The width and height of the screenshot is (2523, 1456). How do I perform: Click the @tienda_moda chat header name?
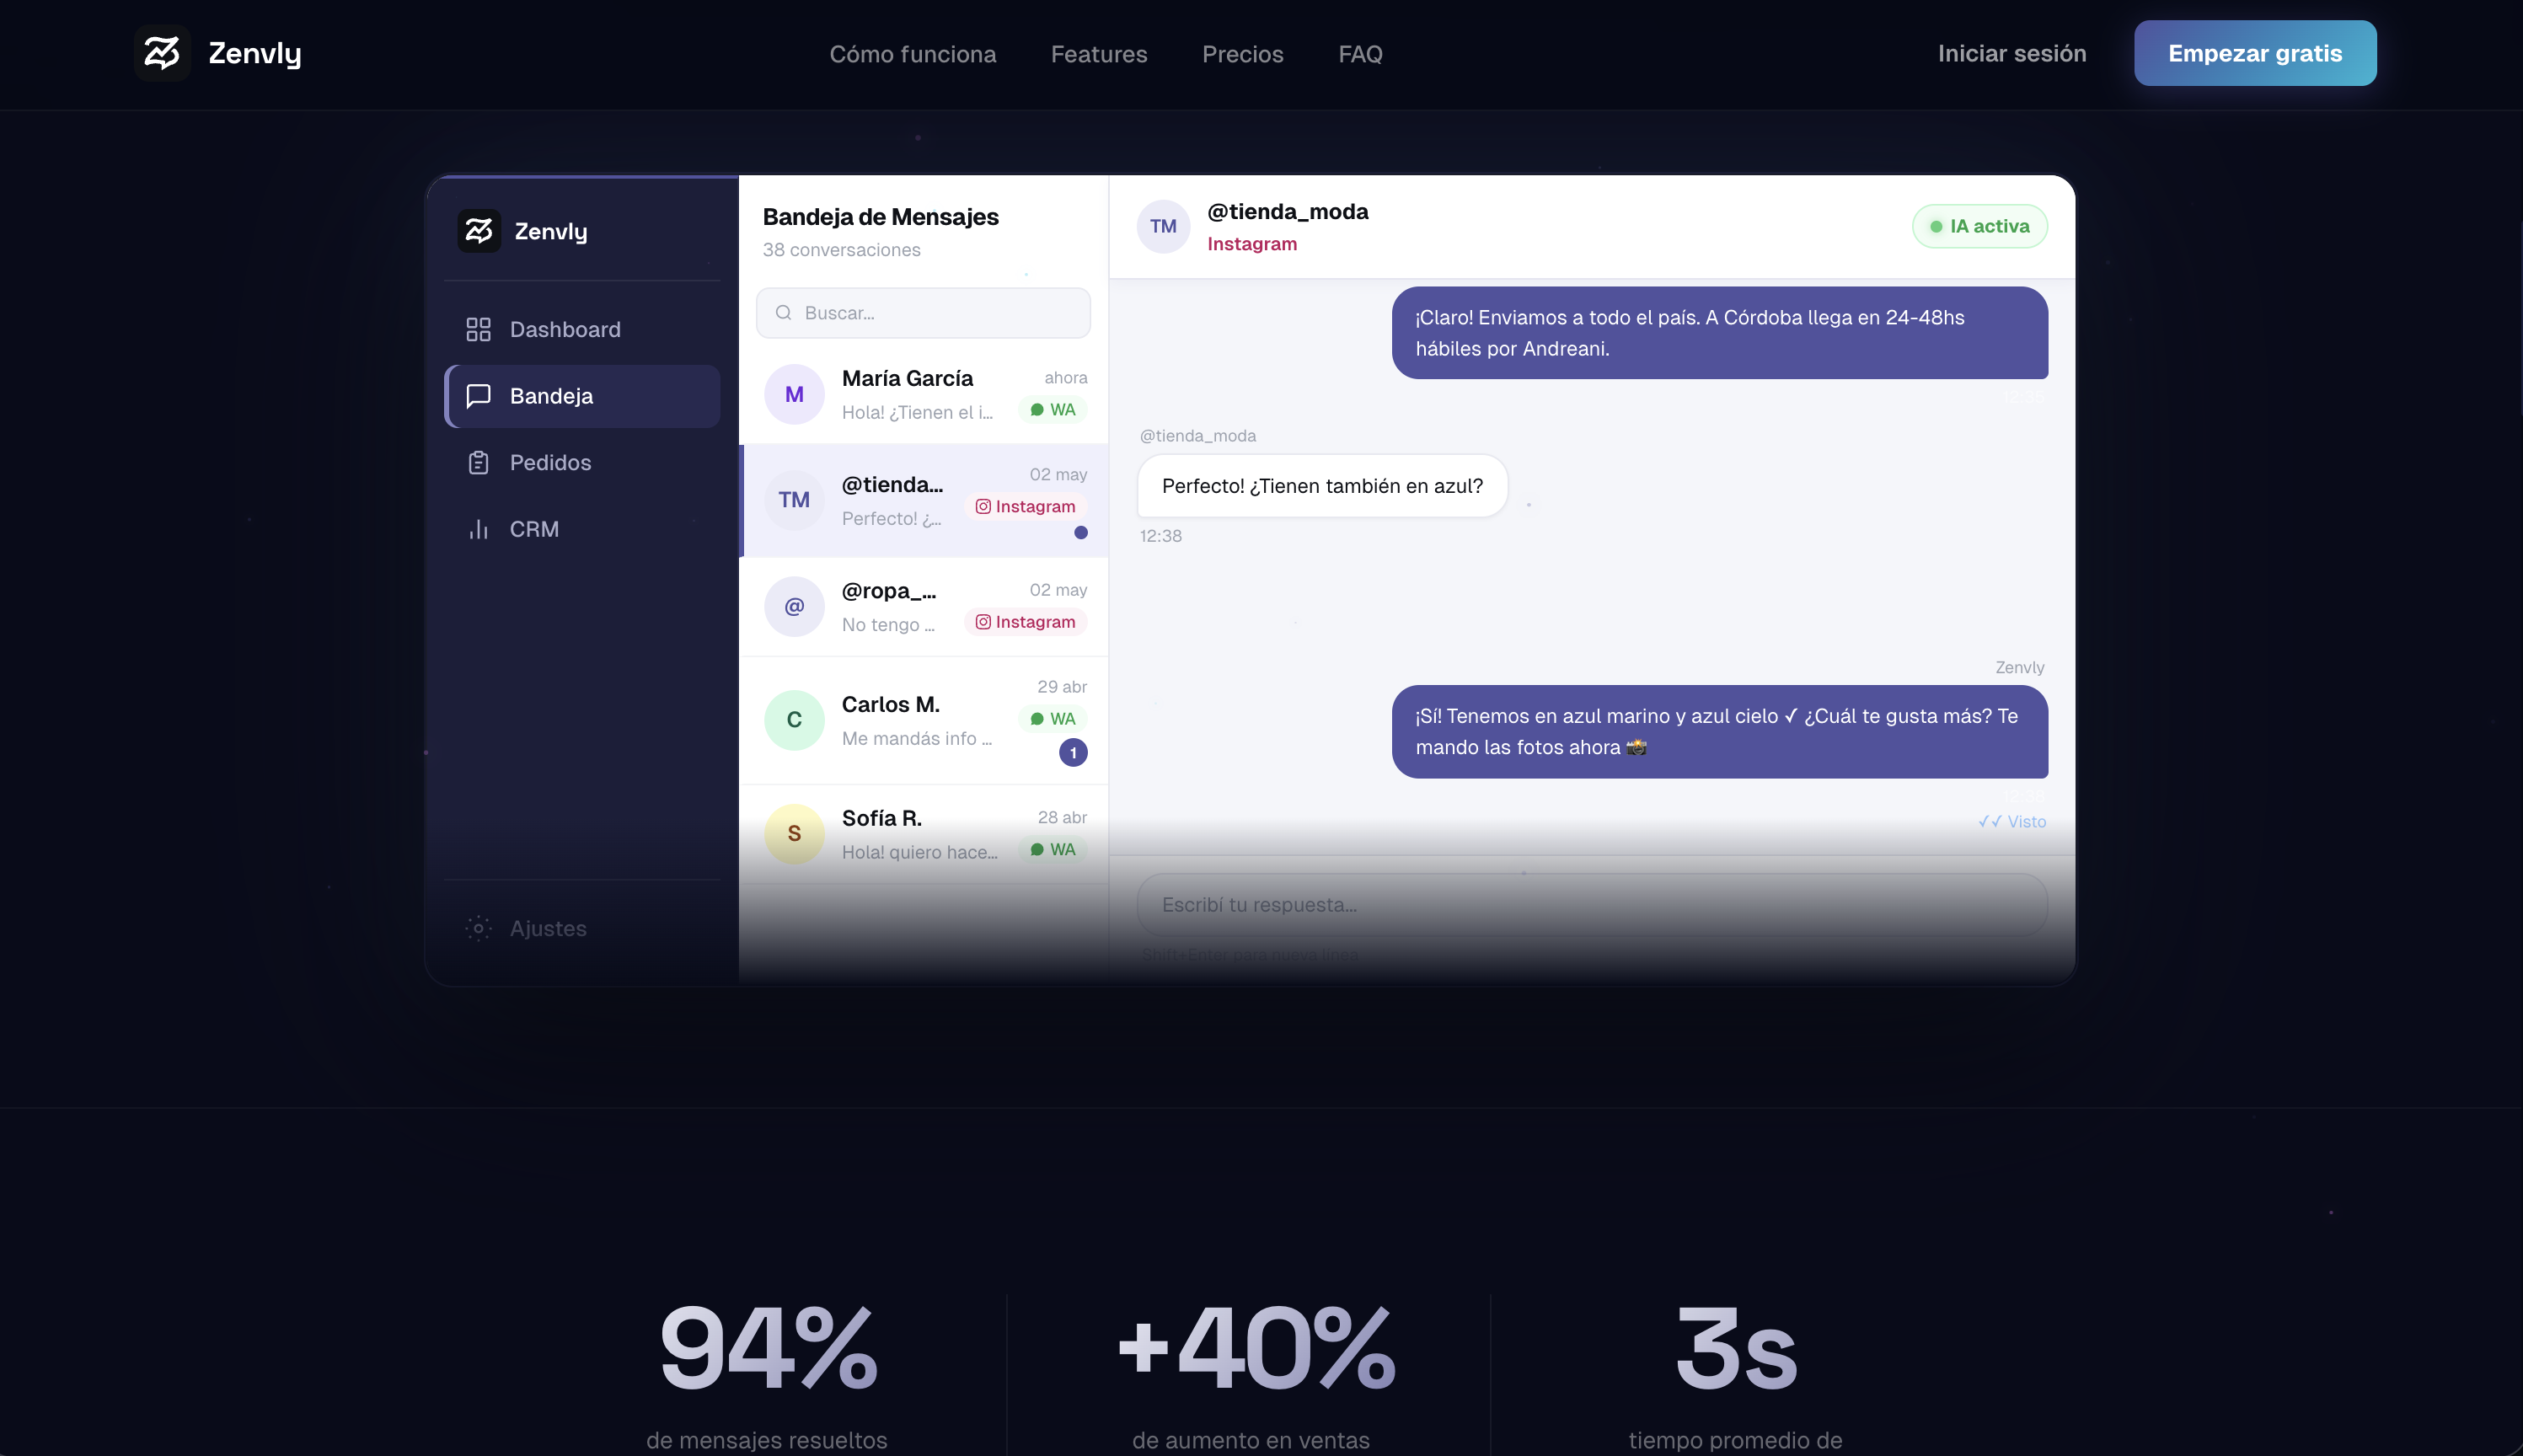(1287, 212)
